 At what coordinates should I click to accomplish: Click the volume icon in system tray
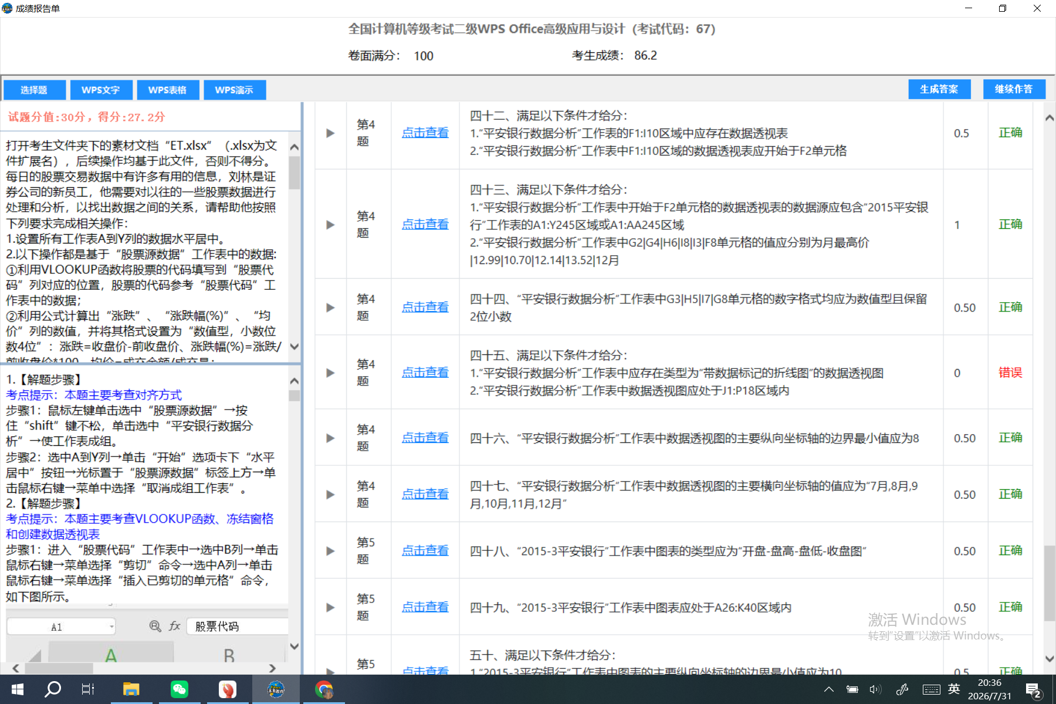point(875,689)
